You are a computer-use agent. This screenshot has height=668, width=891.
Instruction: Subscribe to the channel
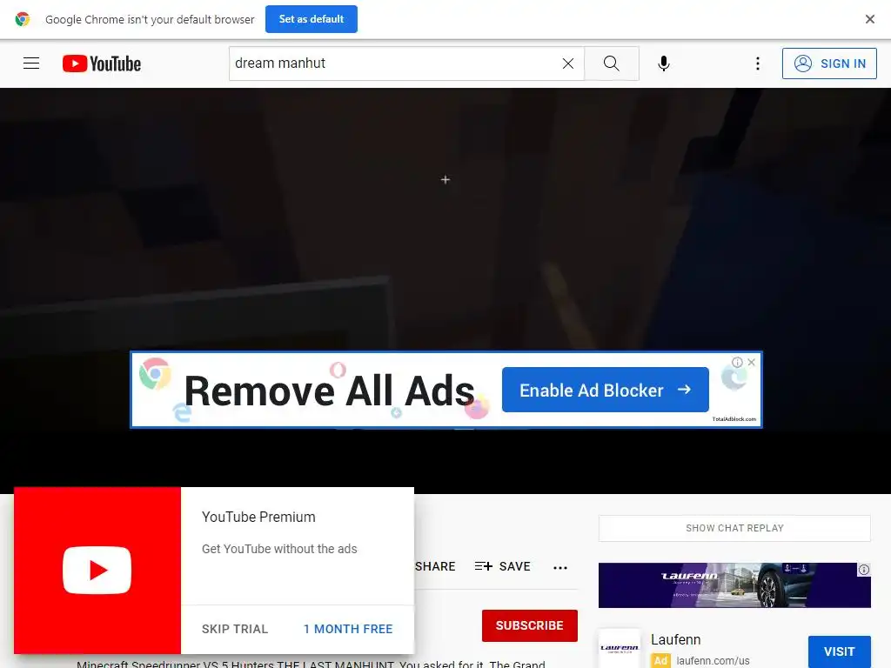pos(530,625)
